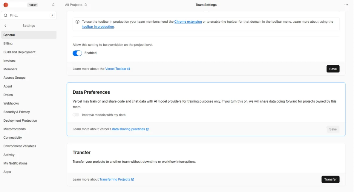Open the Chrome extension link
354x192 pixels.
pyautogui.click(x=188, y=22)
